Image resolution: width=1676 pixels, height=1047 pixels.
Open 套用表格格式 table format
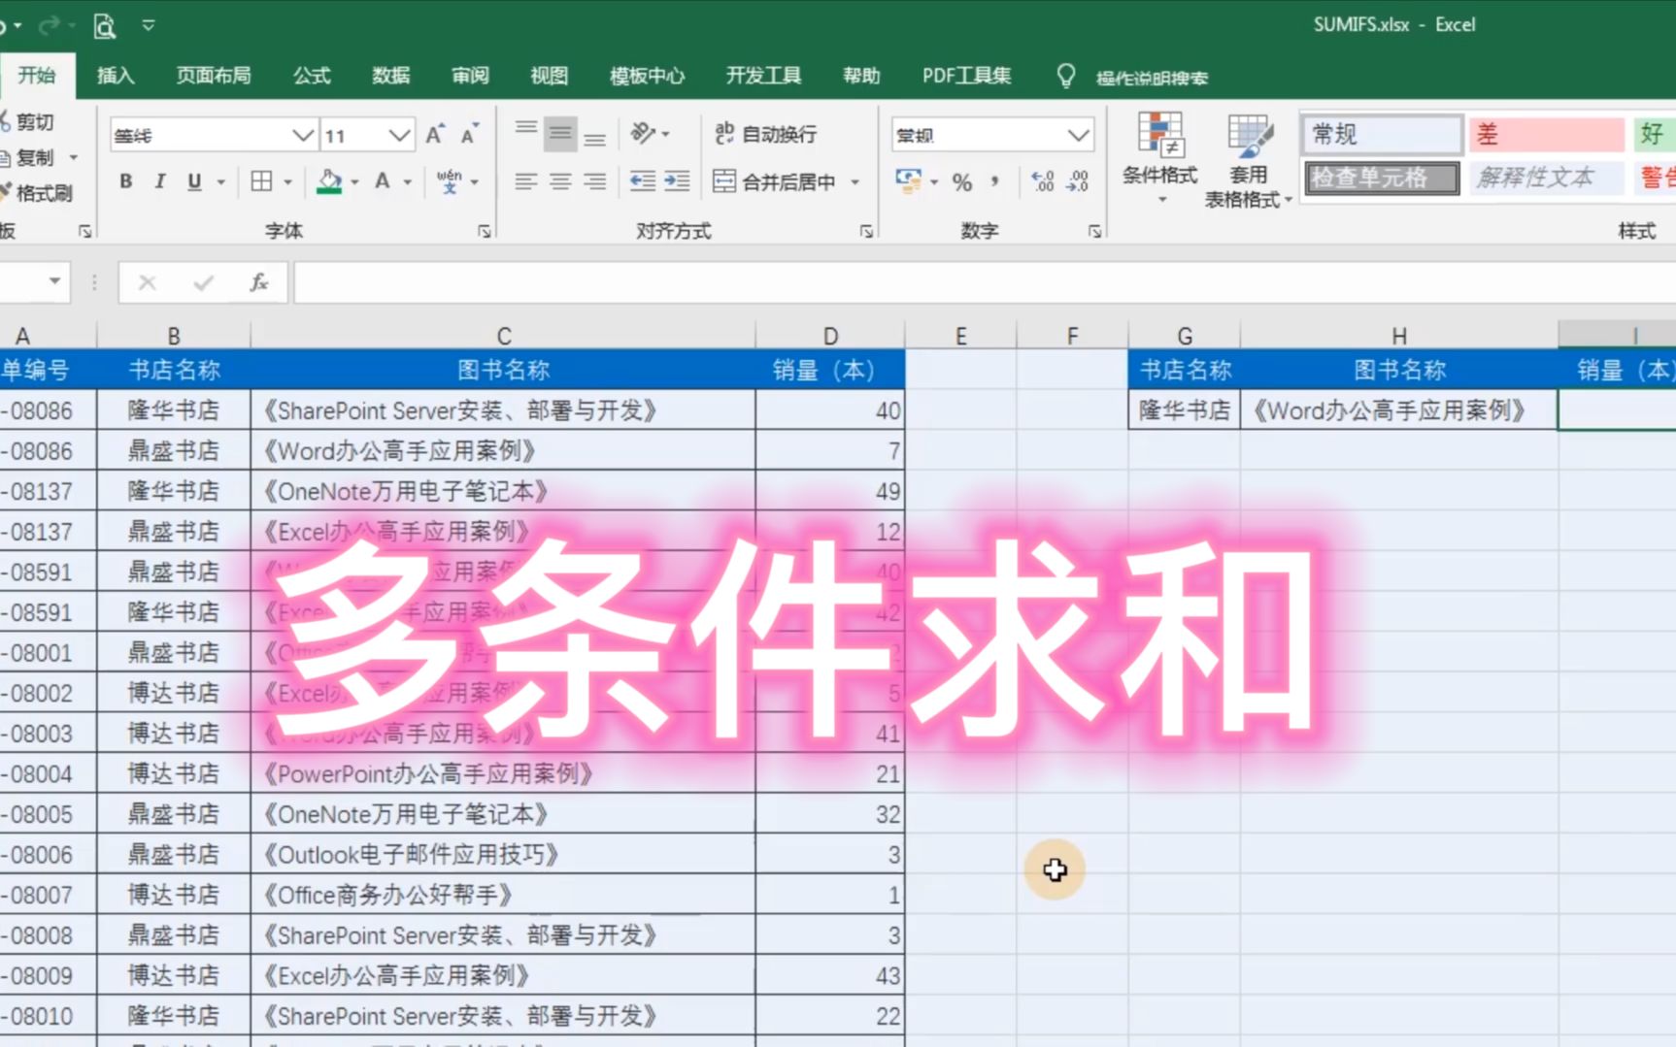point(1248,159)
